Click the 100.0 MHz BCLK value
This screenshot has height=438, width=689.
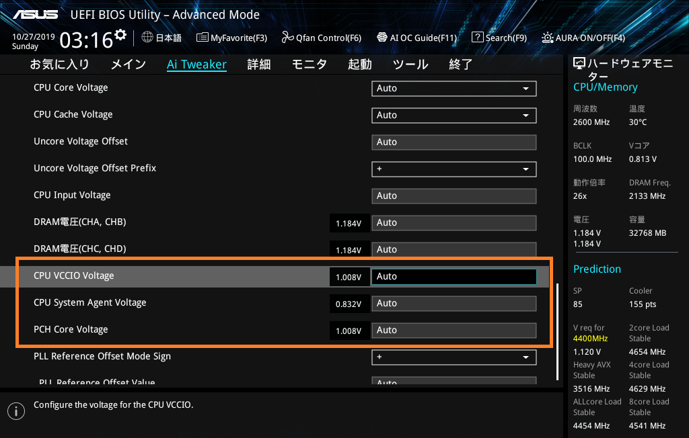592,159
